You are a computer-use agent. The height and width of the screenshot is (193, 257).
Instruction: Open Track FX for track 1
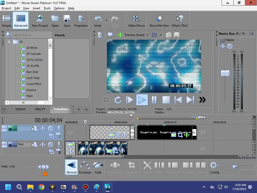pos(43,128)
